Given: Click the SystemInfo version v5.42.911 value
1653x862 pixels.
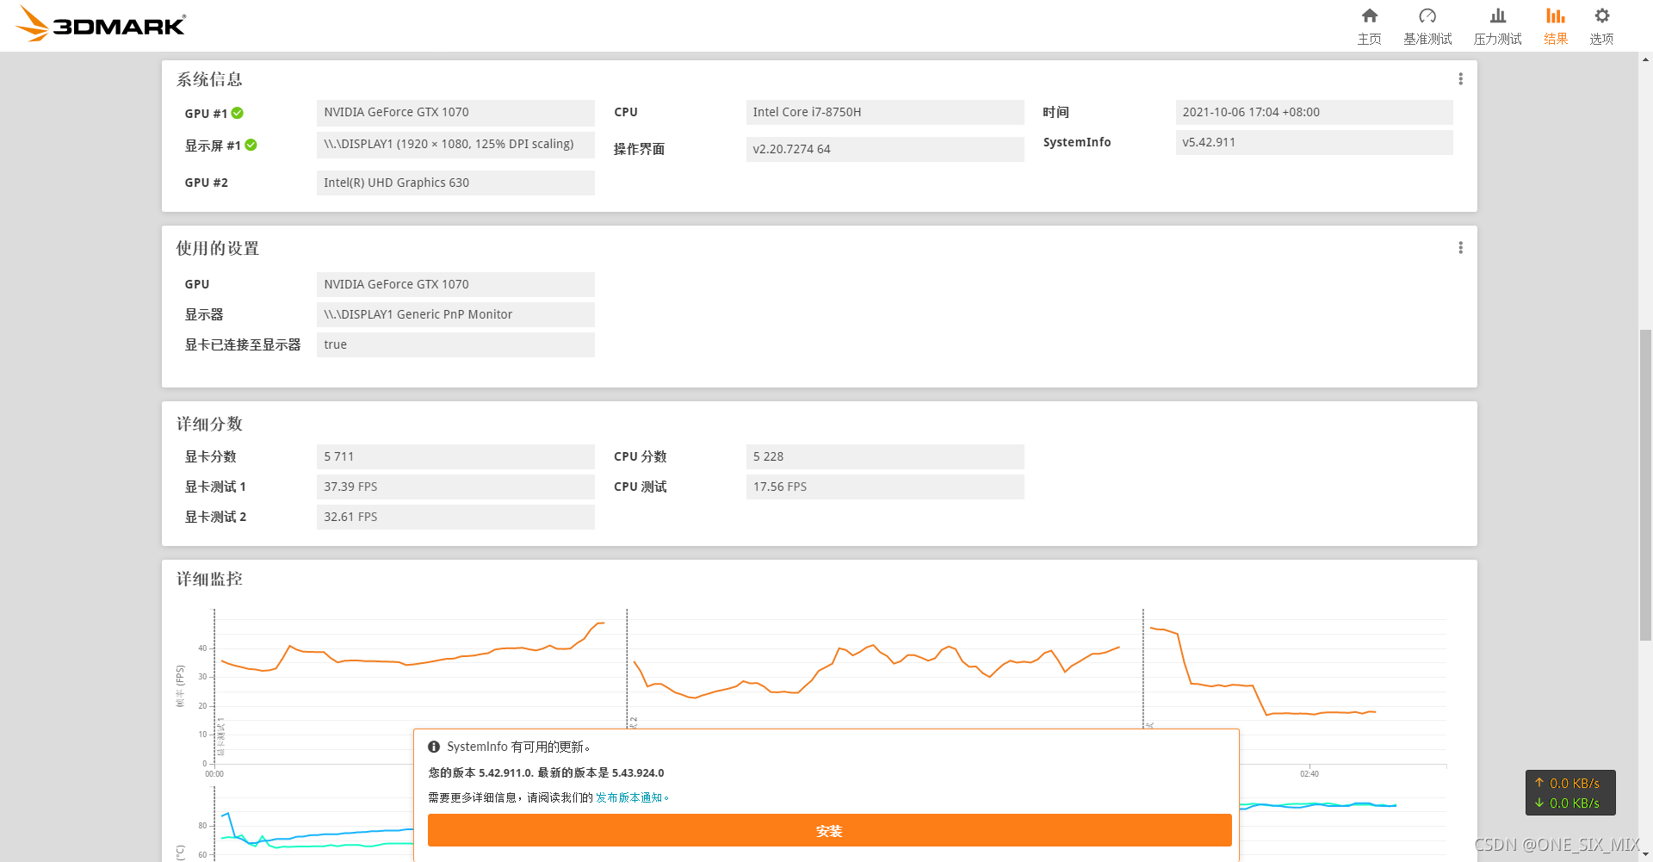Looking at the screenshot, I should tap(1314, 142).
